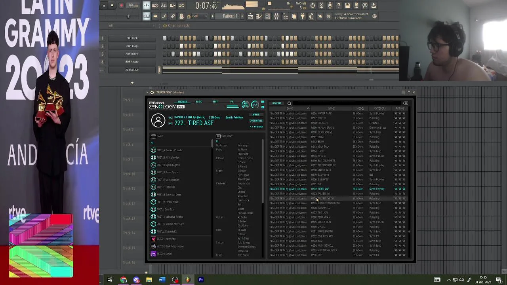Click the RECENT filter button
The height and width of the screenshot is (285, 507).
276,103
